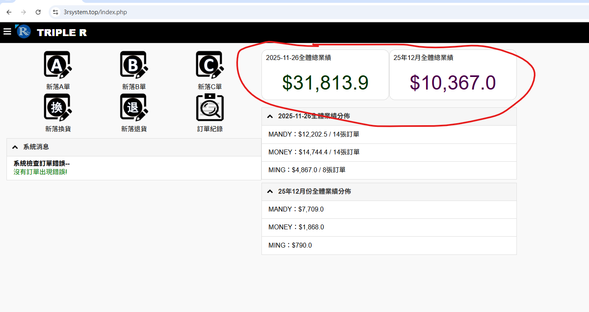Click the site information icon in address bar
This screenshot has height=312, width=589.
coord(56,12)
